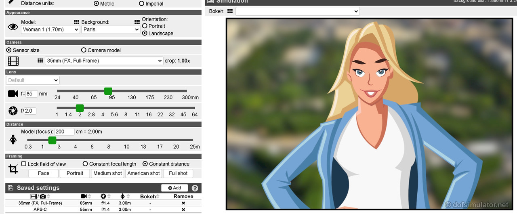Click the aperture slider handle
Image resolution: width=517 pixels, height=214 pixels.
pyautogui.click(x=80, y=108)
